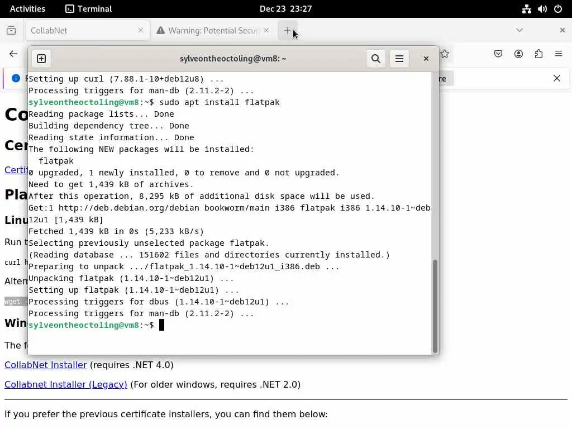Click the terminal vertical scrollbar
This screenshot has height=429, width=572.
coord(435,306)
